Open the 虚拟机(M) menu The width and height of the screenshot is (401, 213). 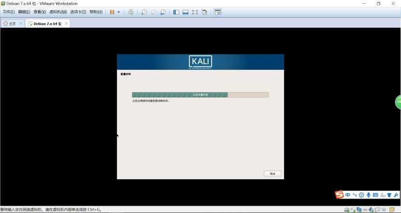[58, 12]
